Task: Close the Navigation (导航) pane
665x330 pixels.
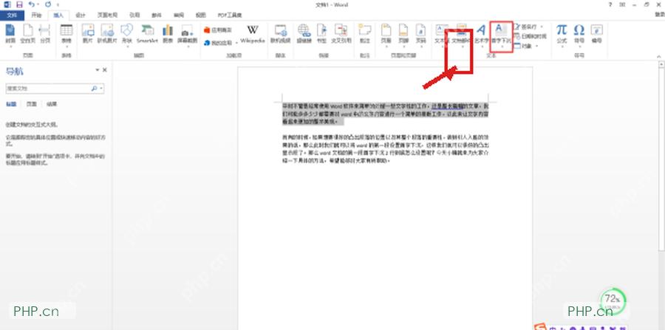Action: click(x=105, y=70)
